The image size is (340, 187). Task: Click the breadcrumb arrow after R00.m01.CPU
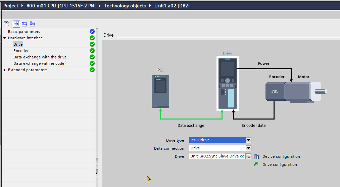[100, 6]
